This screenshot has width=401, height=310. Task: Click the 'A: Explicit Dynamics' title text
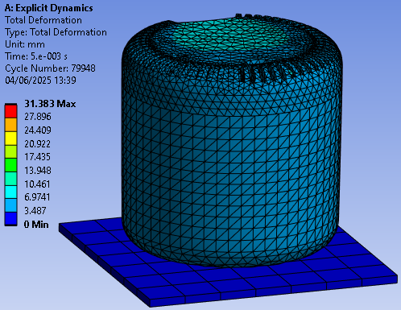49,8
